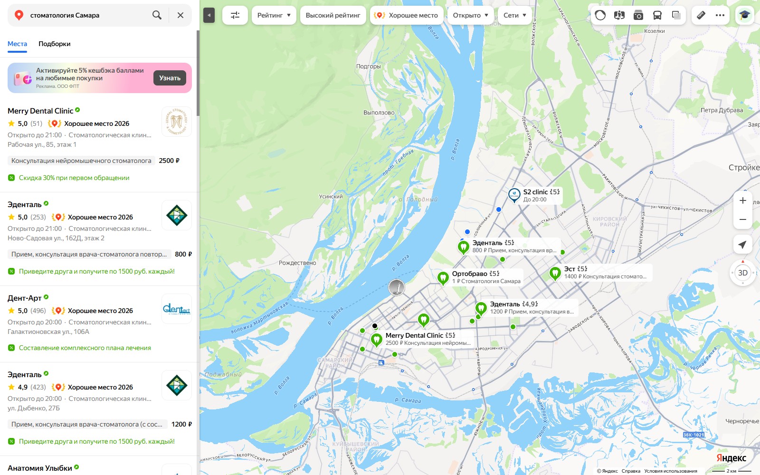Click the Скидка 30% при первом обращении offer
The width and height of the screenshot is (760, 475).
pyautogui.click(x=74, y=178)
